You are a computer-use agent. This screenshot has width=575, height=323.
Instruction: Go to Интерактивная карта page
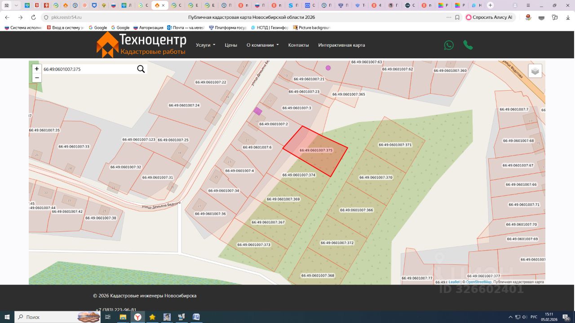[341, 45]
